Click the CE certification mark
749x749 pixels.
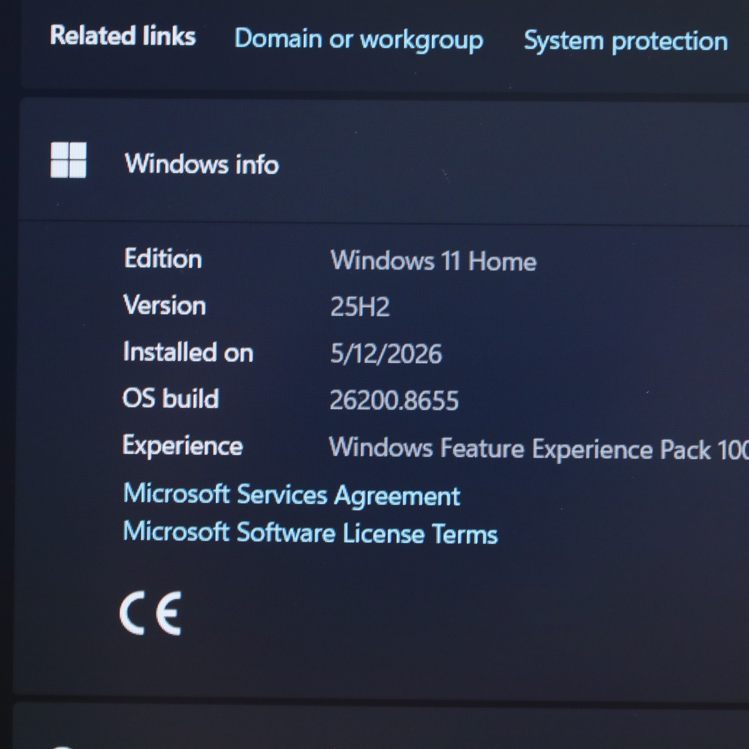[151, 613]
